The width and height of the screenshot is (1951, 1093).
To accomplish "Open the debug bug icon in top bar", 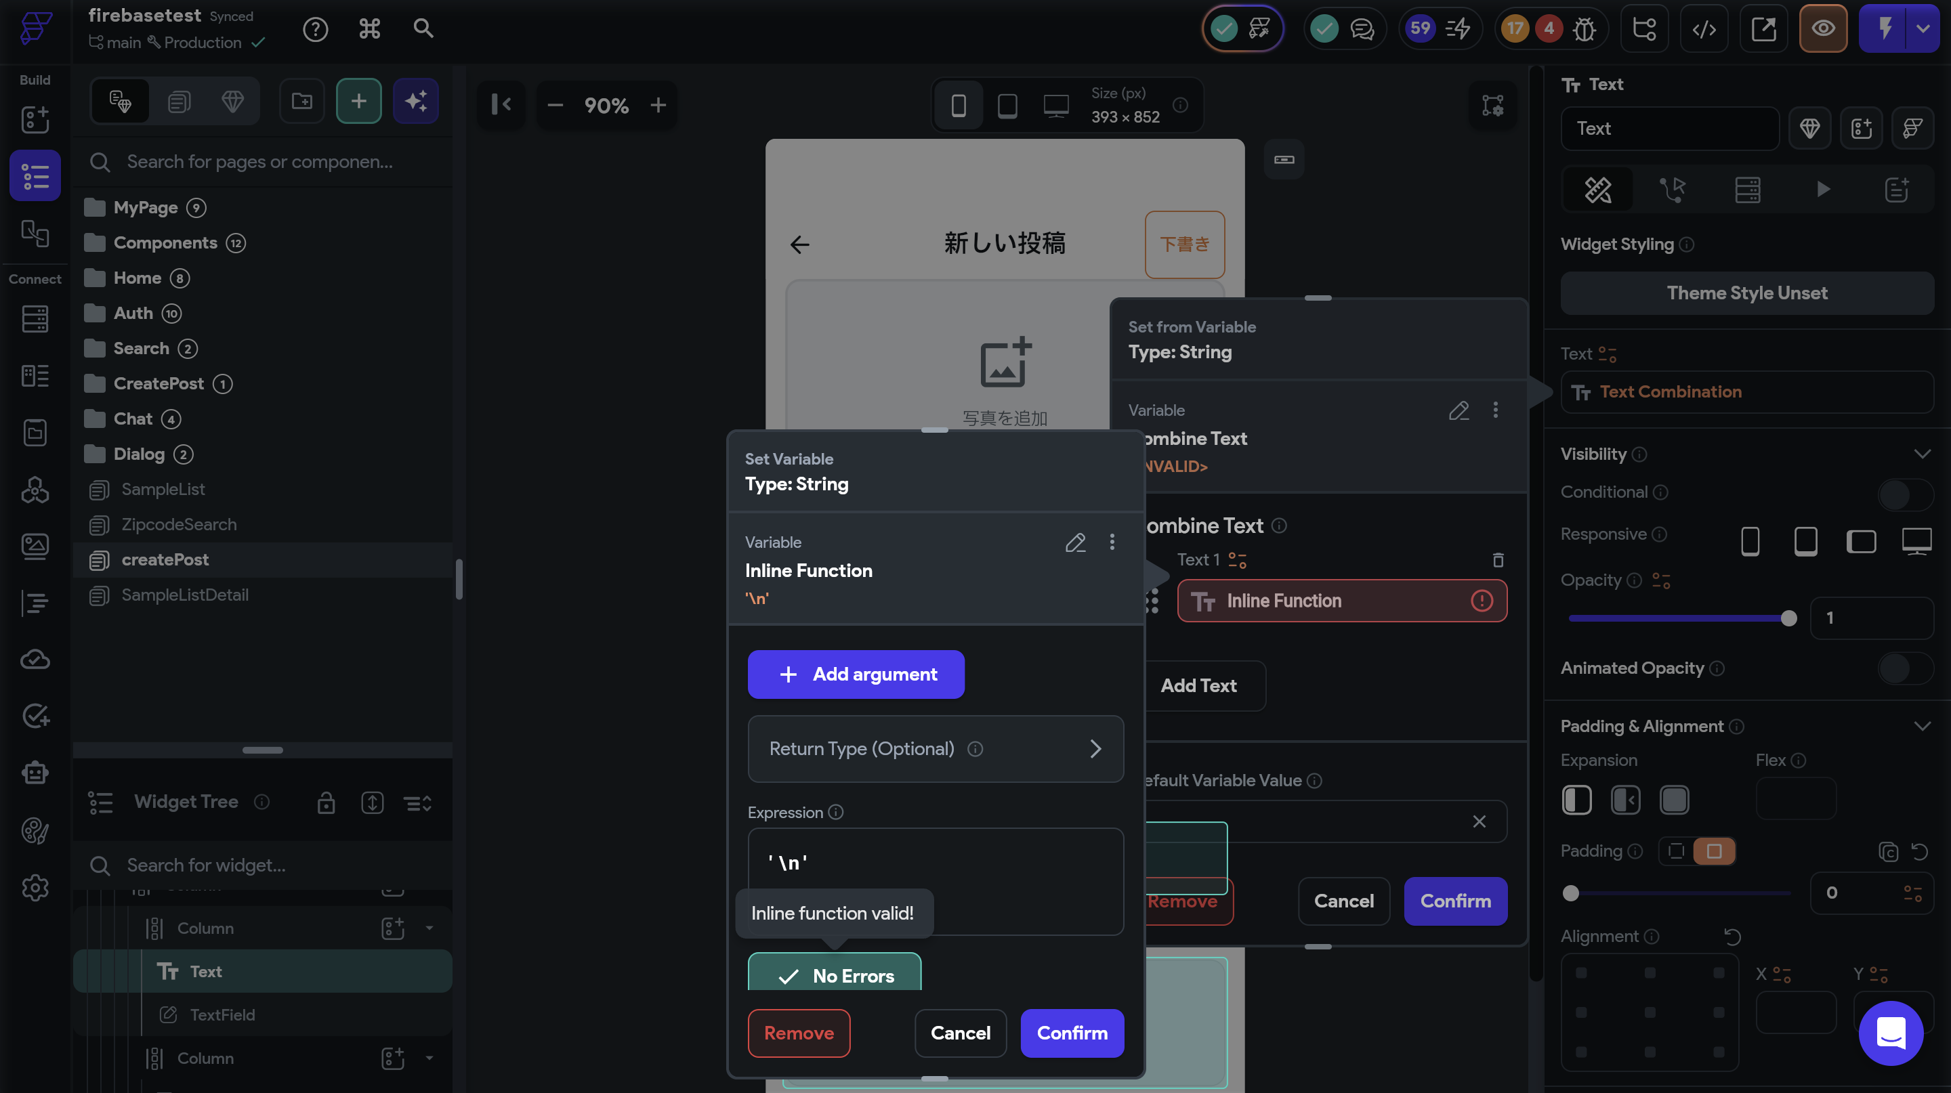I will point(1584,28).
